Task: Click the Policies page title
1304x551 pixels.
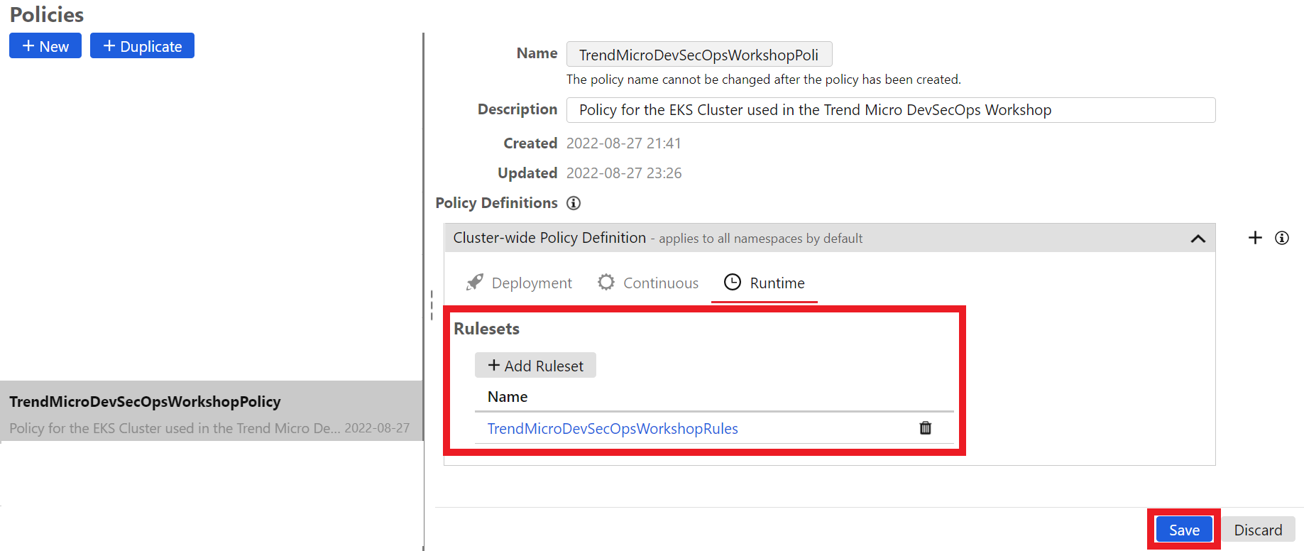Action: (x=47, y=15)
